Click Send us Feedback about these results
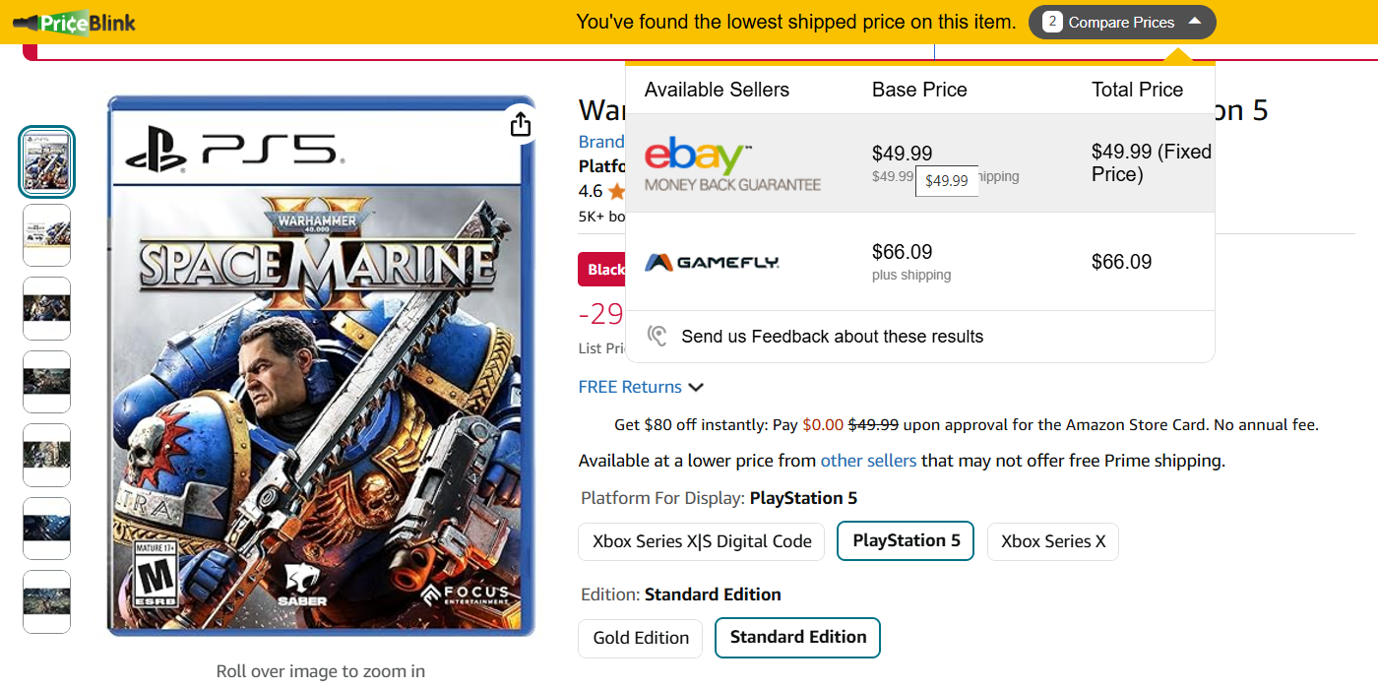The height and width of the screenshot is (689, 1378). tap(832, 337)
